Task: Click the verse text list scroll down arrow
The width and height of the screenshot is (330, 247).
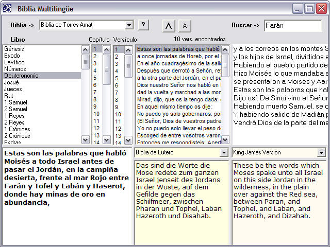Action: point(225,140)
